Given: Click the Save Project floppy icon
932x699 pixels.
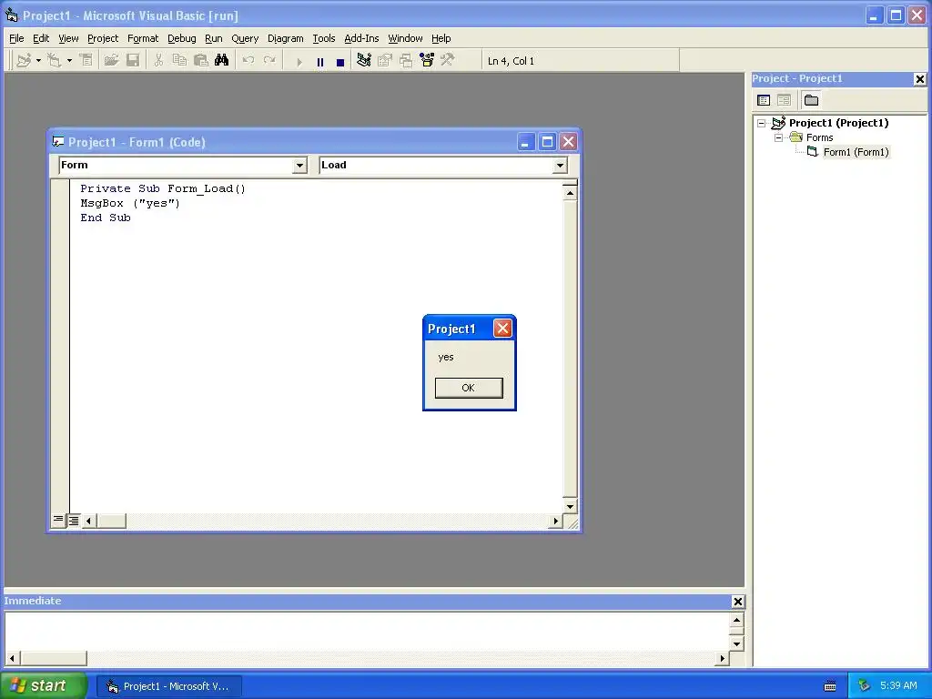Looking at the screenshot, I should 133,61.
